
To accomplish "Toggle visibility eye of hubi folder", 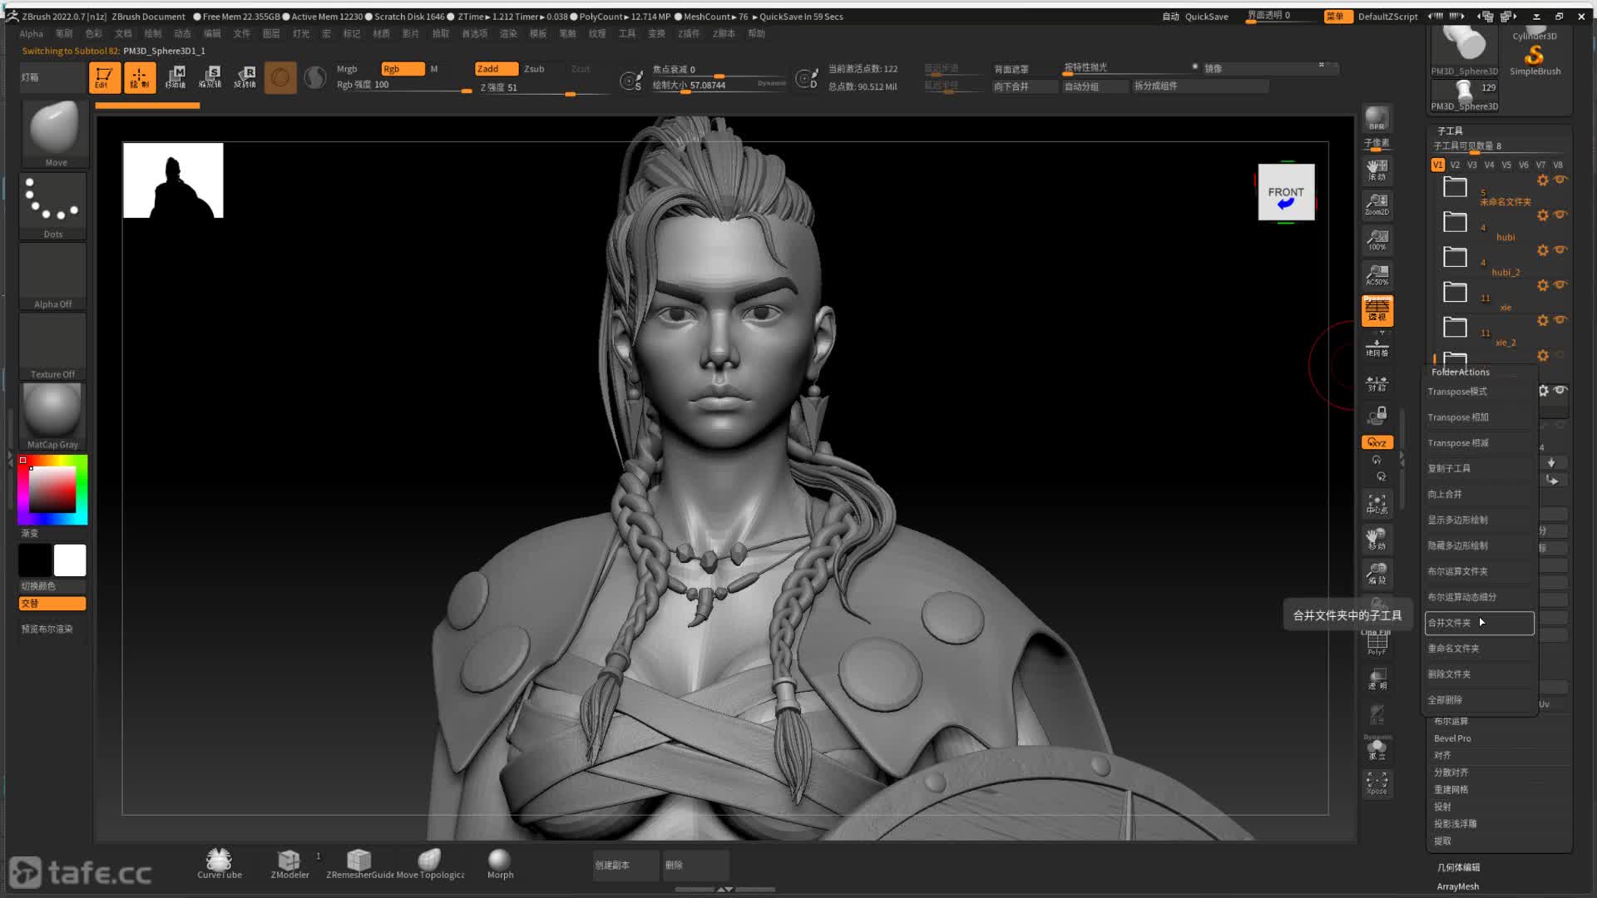I will [x=1560, y=215].
